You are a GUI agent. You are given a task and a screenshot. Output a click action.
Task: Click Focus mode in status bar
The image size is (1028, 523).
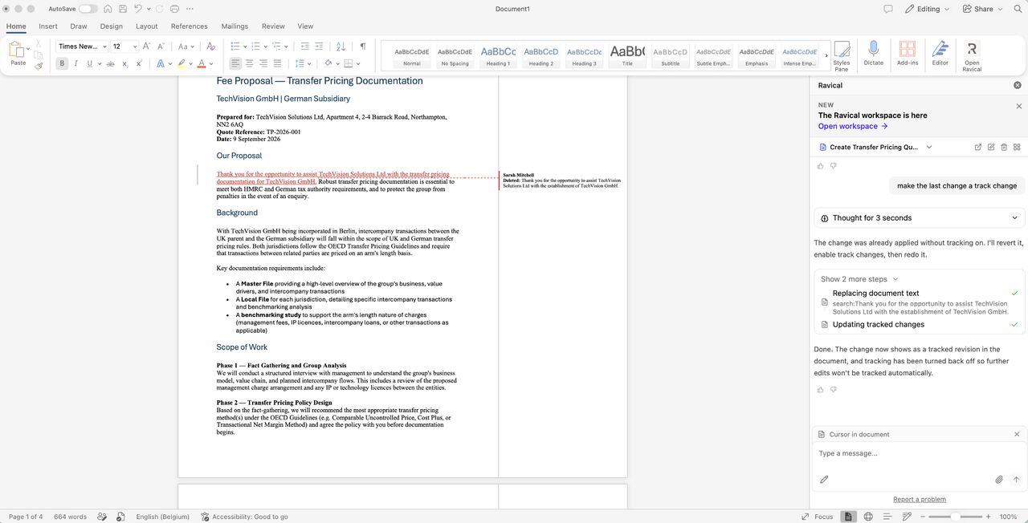pyautogui.click(x=817, y=517)
